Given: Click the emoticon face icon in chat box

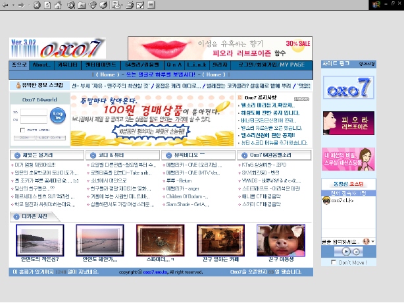Looking at the screenshot, I should click(x=365, y=241).
